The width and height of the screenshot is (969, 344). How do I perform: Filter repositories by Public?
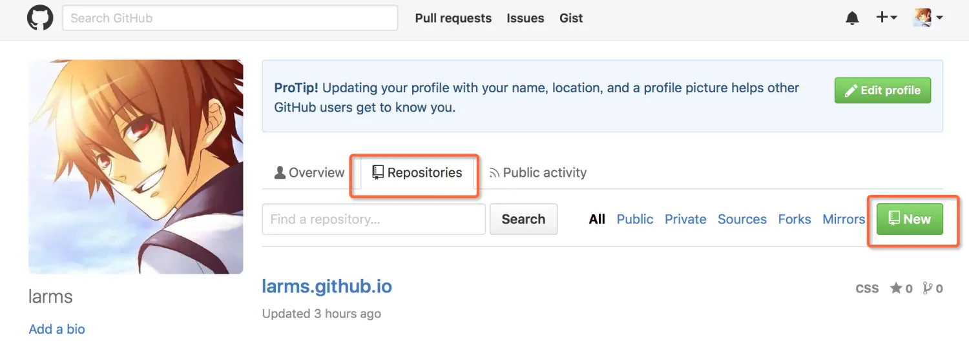pyautogui.click(x=635, y=219)
